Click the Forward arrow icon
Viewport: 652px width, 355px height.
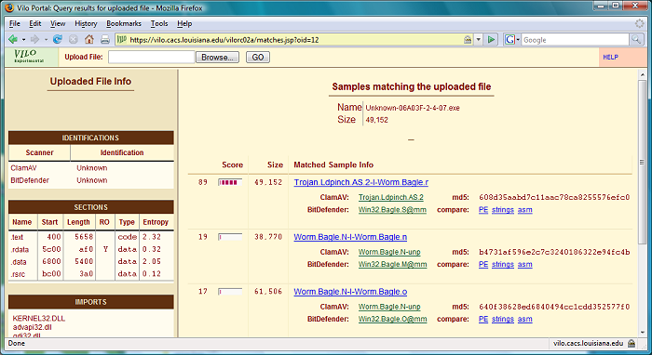click(x=35, y=39)
